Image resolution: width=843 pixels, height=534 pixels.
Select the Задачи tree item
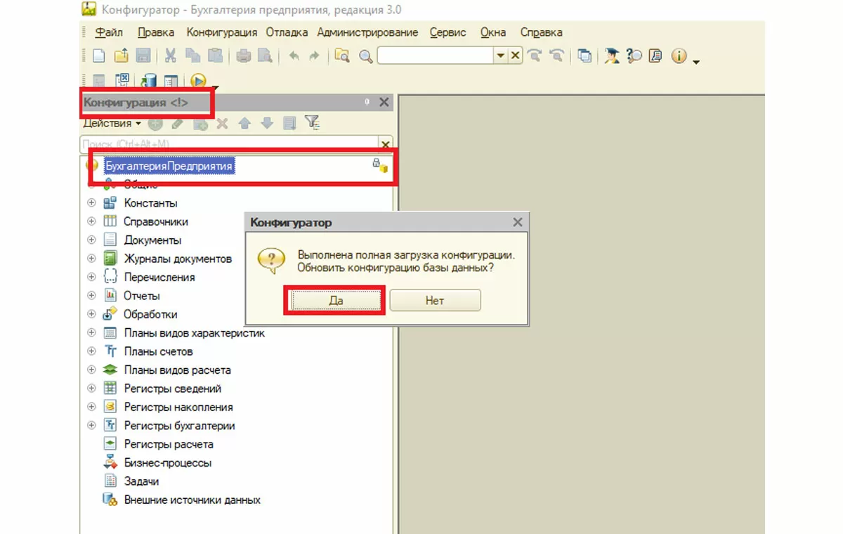pyautogui.click(x=141, y=481)
